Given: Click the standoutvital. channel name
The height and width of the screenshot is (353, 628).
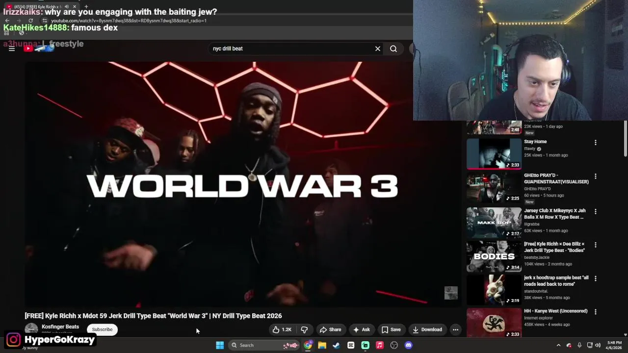Looking at the screenshot, I should (536, 291).
